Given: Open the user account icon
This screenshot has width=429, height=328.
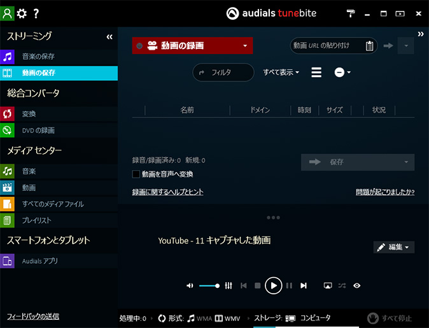Looking at the screenshot, I should coord(7,13).
